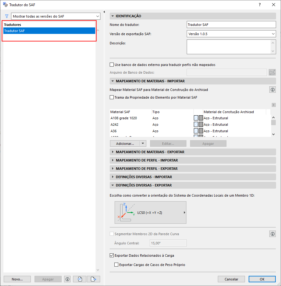
Task: Click the import translator icon button
Action: tap(80, 279)
